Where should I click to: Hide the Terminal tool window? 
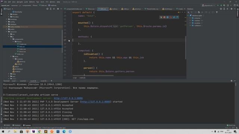coord(235,81)
